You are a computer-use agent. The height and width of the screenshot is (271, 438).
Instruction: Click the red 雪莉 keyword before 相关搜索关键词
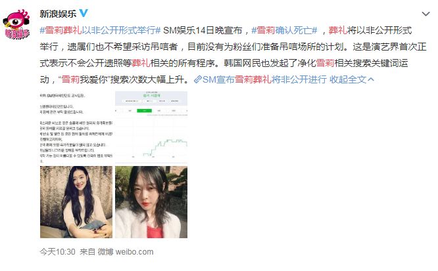[325, 63]
